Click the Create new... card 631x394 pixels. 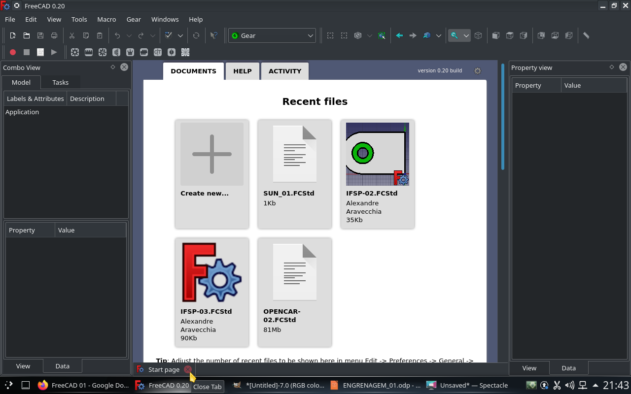click(212, 174)
